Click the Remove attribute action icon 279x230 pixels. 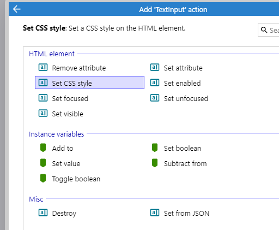(x=43, y=67)
